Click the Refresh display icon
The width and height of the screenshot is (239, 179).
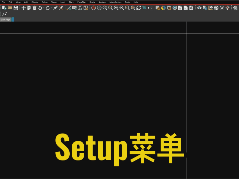(x=138, y=8)
